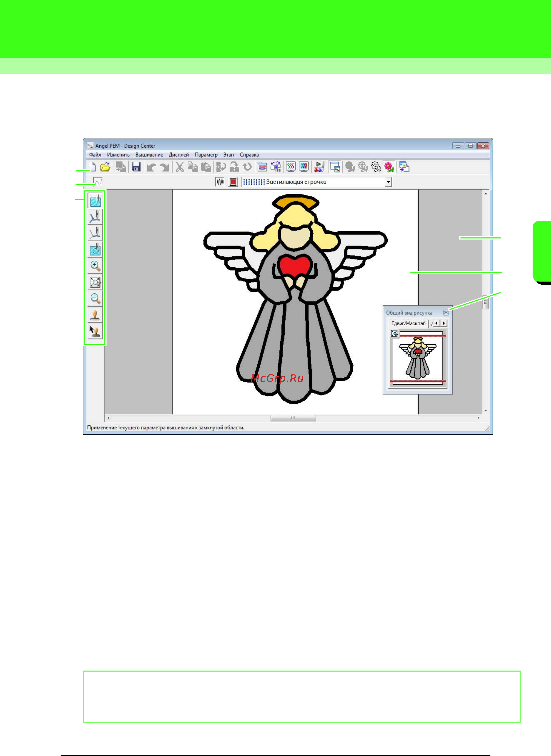Click the Figure Handle stage flower icon
551x756 pixels.
[363, 166]
